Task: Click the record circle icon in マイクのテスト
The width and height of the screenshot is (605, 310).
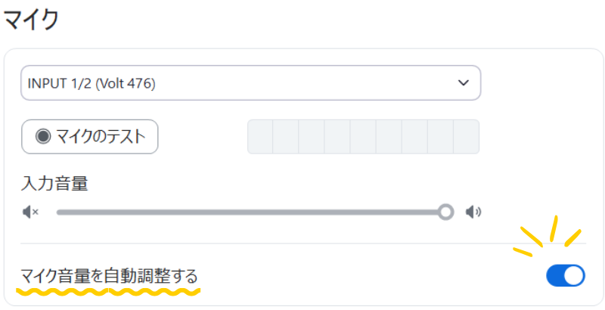Action: (x=43, y=137)
